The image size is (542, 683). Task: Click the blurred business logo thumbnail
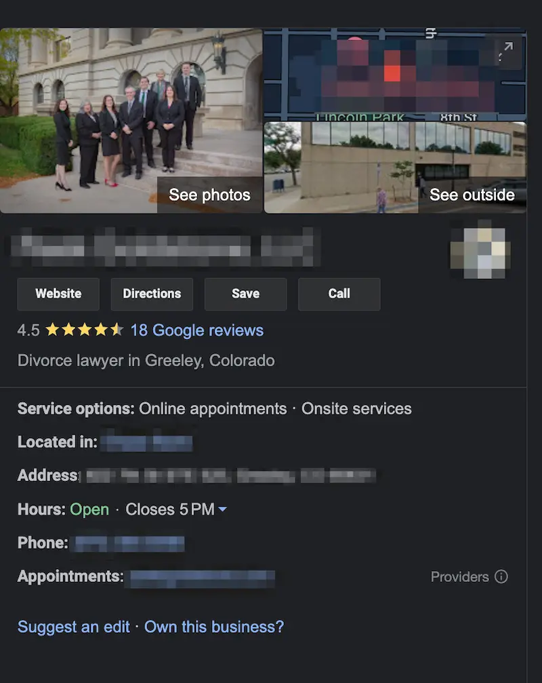point(480,250)
